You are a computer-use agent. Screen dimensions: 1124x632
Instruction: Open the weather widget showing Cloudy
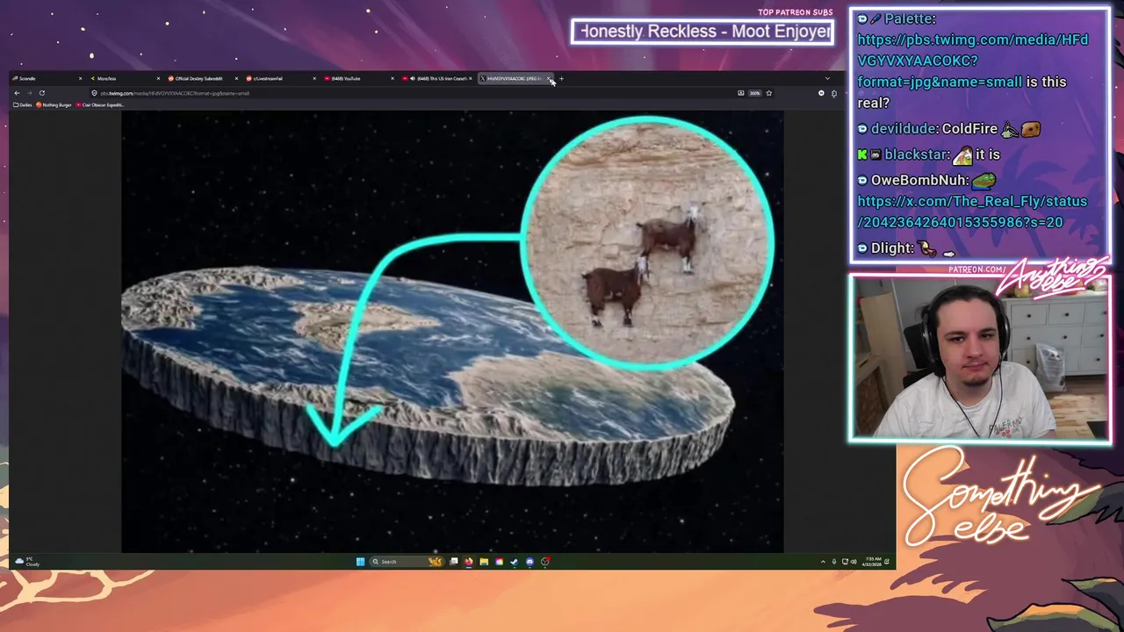pyautogui.click(x=27, y=562)
